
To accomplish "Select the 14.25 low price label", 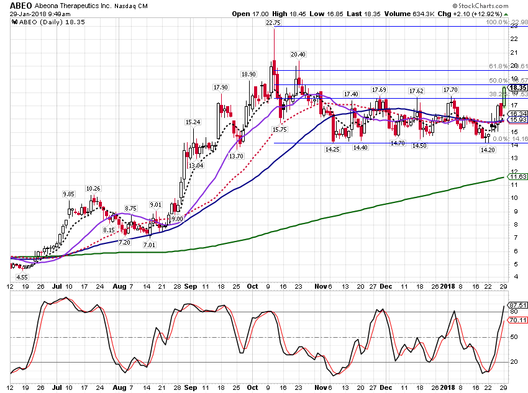I will click(x=332, y=149).
